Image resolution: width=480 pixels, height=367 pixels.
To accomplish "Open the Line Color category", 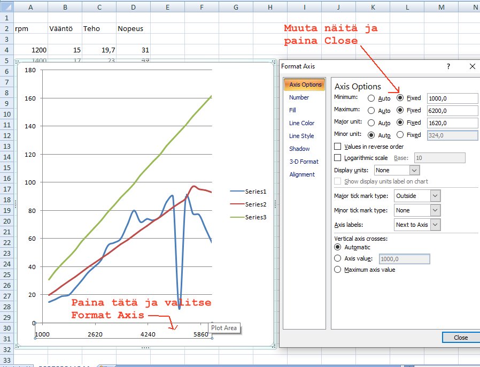I will [x=301, y=123].
